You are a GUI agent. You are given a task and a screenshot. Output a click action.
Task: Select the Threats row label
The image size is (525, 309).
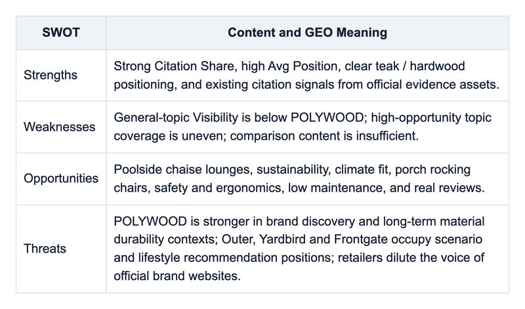pos(45,249)
